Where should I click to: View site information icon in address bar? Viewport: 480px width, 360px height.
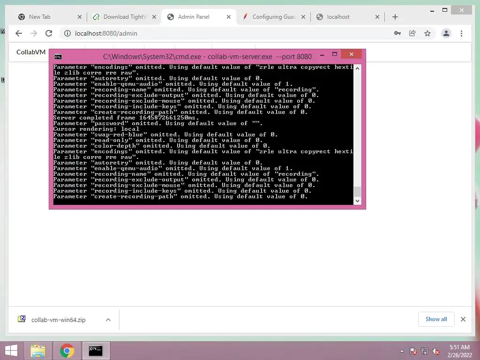[x=67, y=33]
